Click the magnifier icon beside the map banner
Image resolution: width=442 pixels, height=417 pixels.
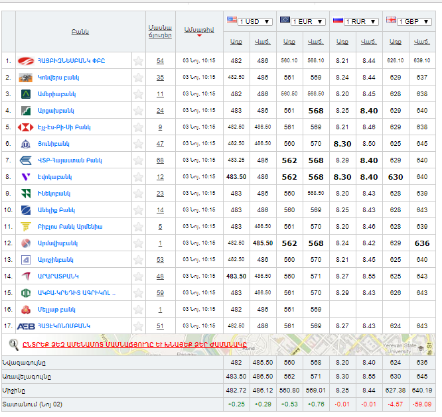click(x=14, y=345)
